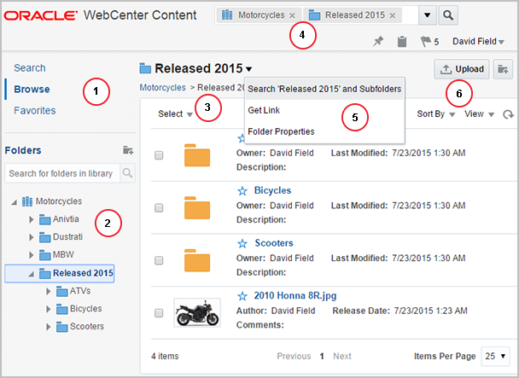This screenshot has width=519, height=378.
Task: Select the Browse side tab
Action: [x=32, y=89]
